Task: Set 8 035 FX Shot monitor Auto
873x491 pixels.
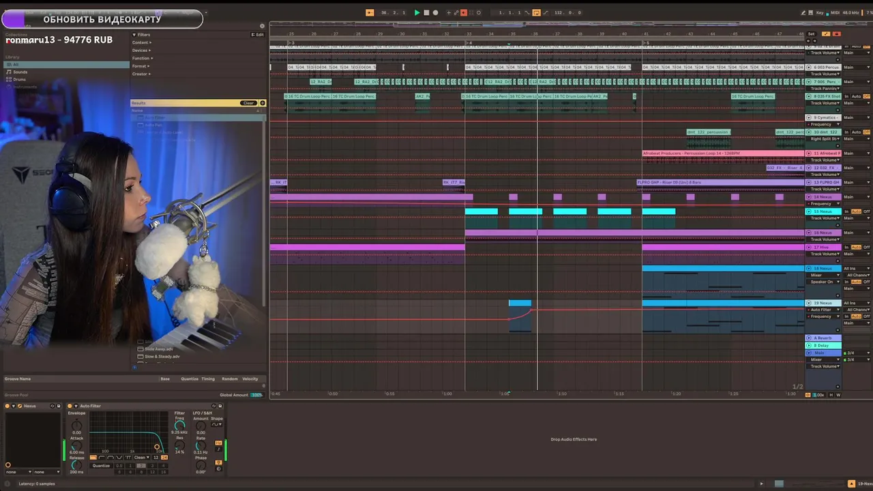Action: click(856, 96)
